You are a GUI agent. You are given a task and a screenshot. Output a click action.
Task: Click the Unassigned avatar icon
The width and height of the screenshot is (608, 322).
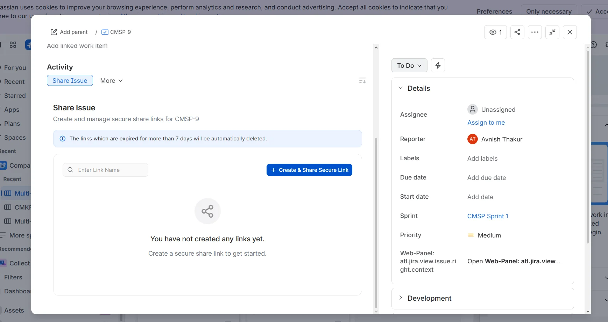coord(473,109)
